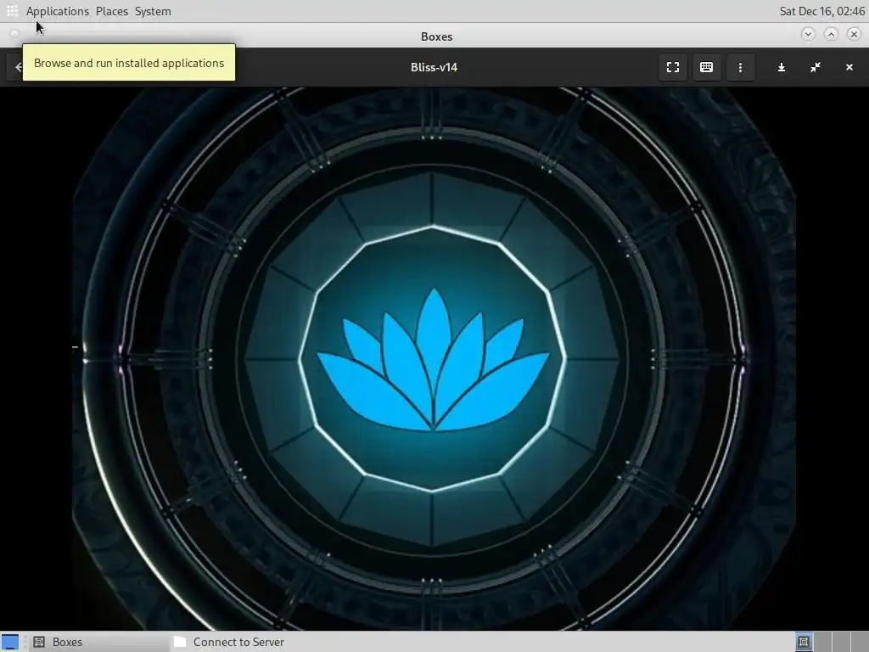Select the Boxes taskbar entry
869x652 pixels.
click(x=98, y=642)
